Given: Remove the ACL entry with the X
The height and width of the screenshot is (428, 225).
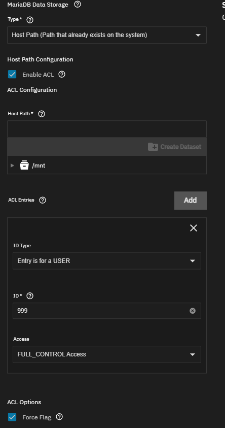Looking at the screenshot, I should 194,228.
